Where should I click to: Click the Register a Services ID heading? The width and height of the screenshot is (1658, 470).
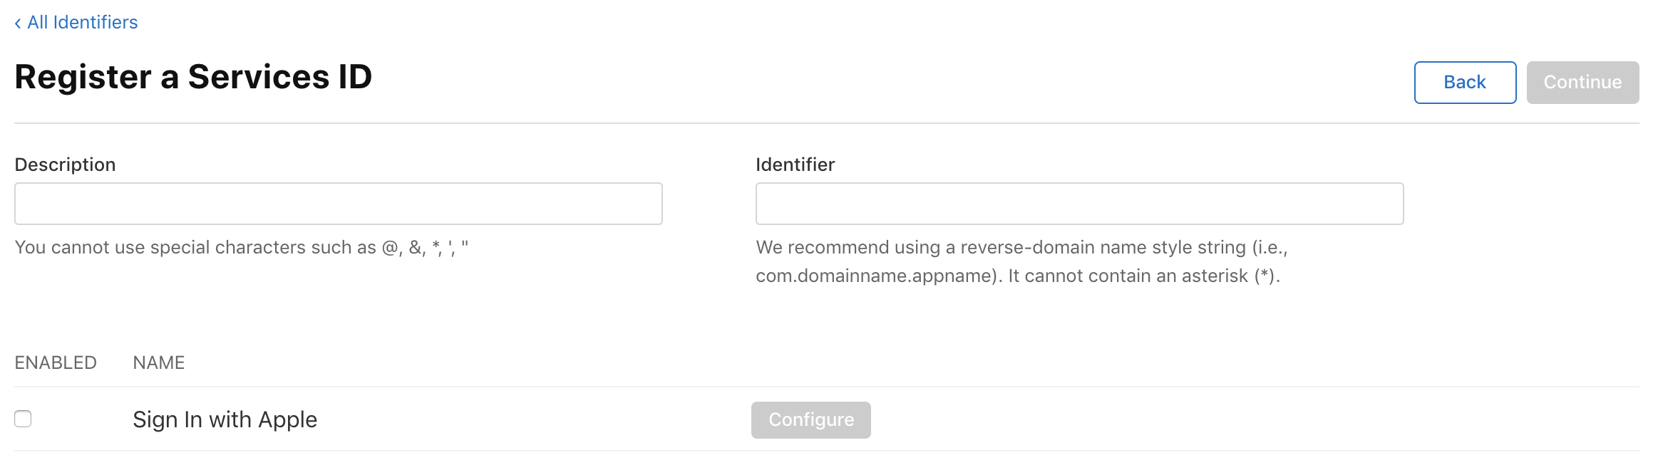point(193,77)
